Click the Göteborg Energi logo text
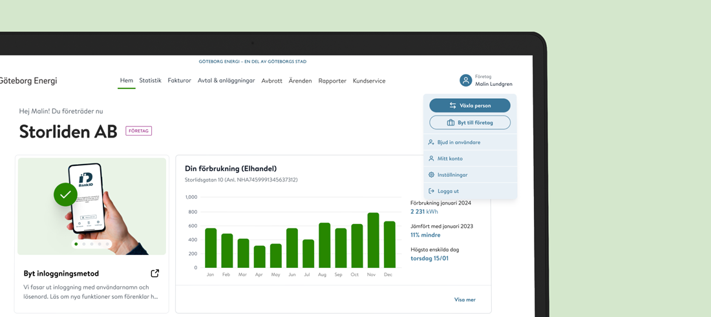711x317 pixels. pyautogui.click(x=28, y=81)
